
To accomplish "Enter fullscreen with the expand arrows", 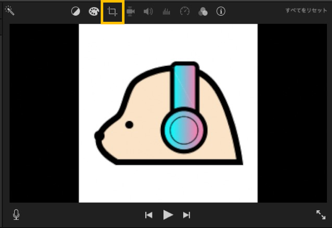I will 321,215.
